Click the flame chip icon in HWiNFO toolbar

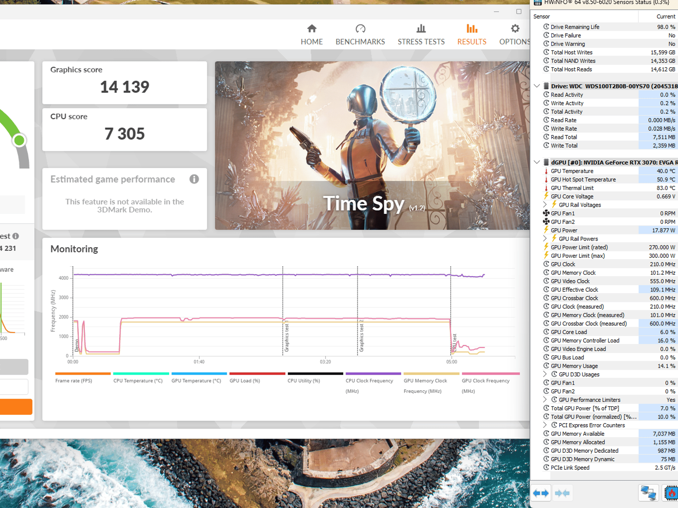pyautogui.click(x=671, y=493)
